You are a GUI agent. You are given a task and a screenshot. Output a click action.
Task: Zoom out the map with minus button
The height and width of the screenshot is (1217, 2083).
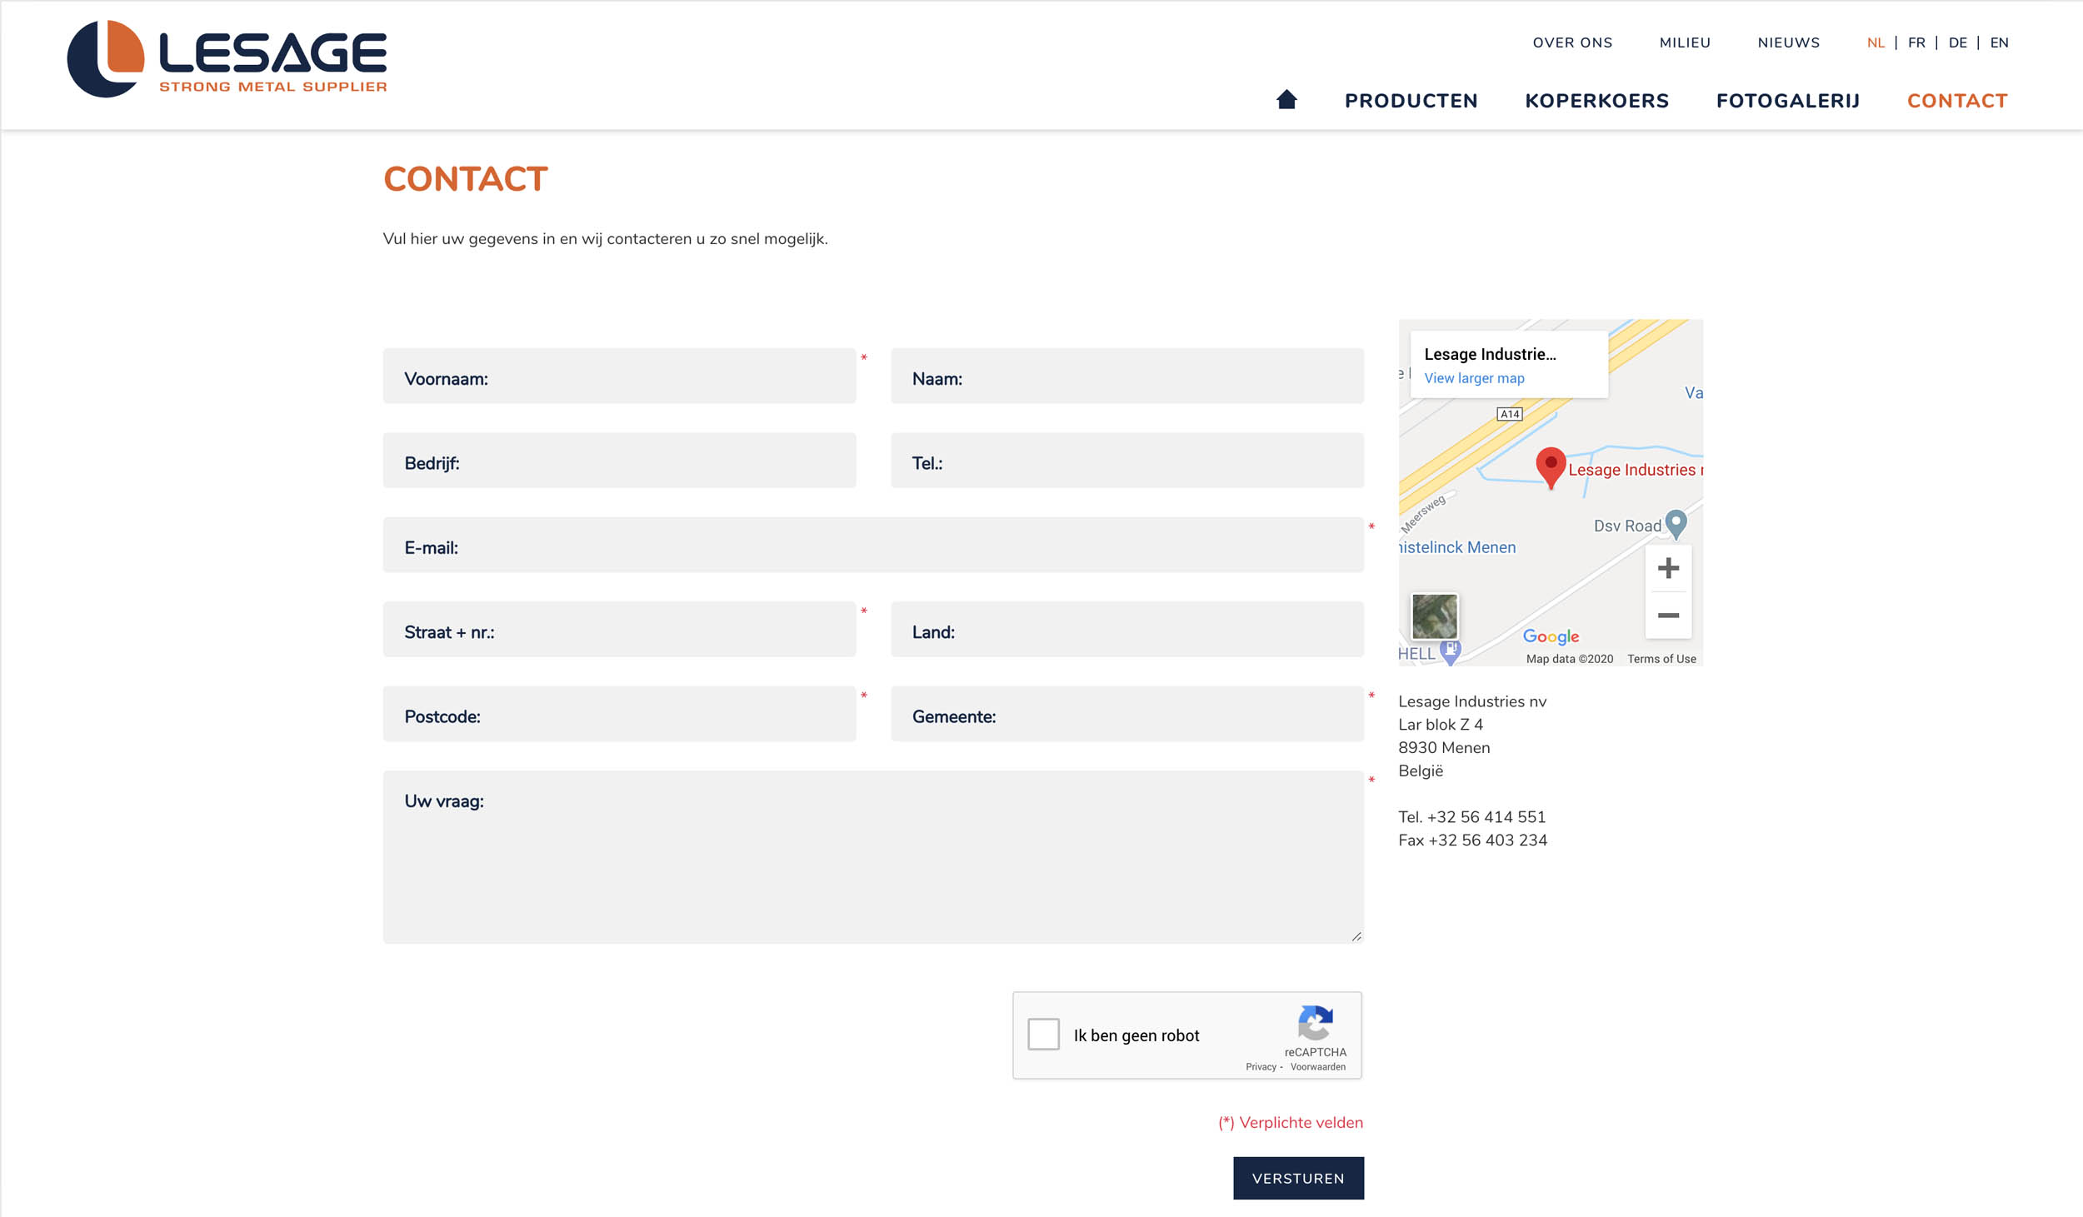(x=1667, y=616)
